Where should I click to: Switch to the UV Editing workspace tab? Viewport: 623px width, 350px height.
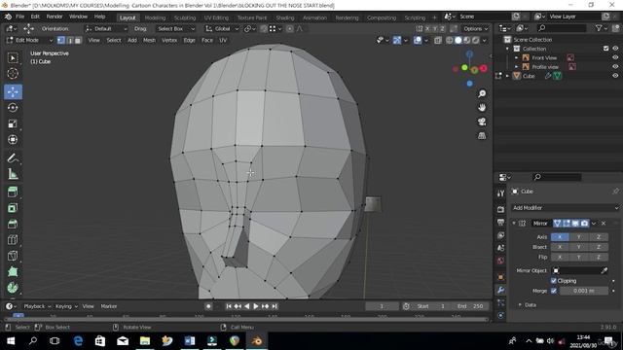point(216,17)
